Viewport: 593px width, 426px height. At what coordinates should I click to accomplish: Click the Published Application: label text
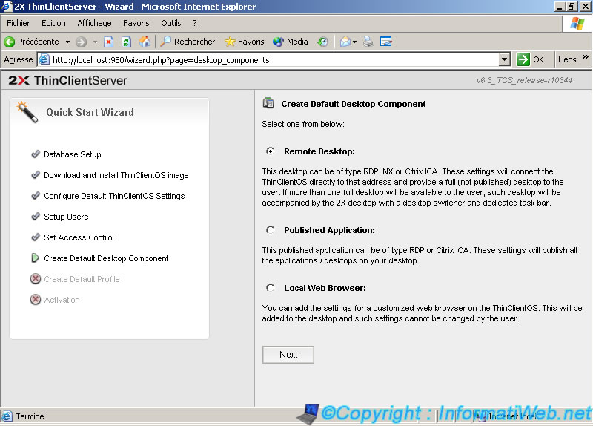pyautogui.click(x=329, y=230)
